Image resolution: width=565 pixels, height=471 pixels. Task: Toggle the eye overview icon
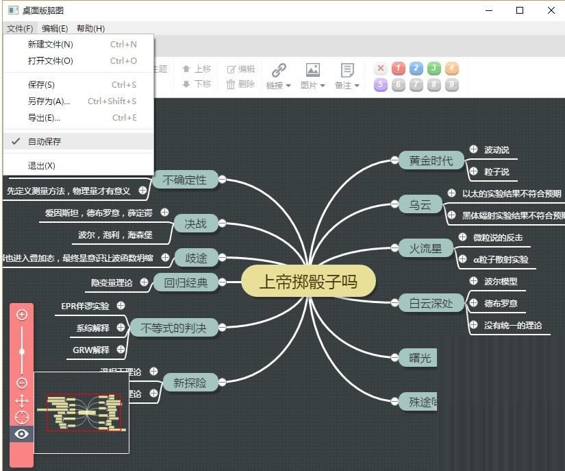pos(21,433)
